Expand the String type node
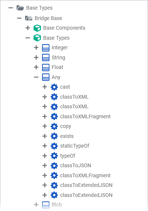Image resolution: width=148 pixels, height=211 pixels. click(x=36, y=57)
